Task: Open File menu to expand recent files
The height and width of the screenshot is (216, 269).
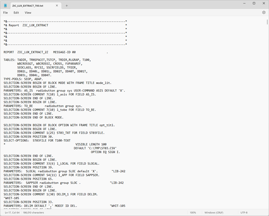Action: [x=5, y=13]
